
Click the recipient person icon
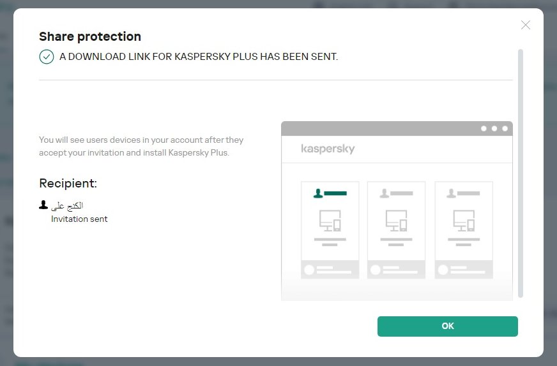tap(43, 205)
